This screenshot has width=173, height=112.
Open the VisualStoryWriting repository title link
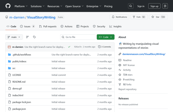click(x=41, y=17)
